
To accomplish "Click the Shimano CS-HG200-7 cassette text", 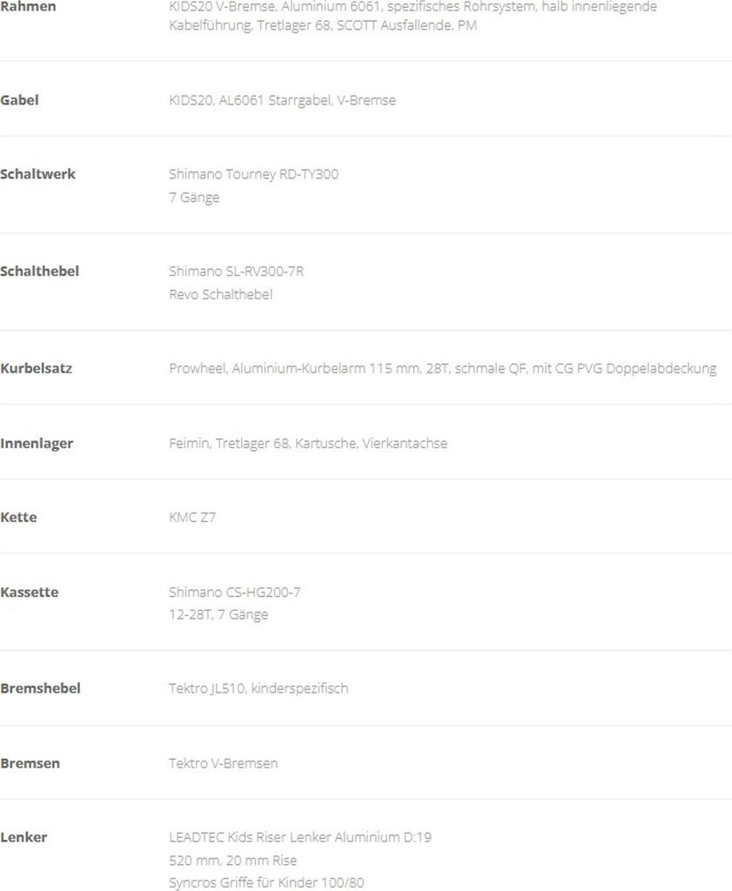I will (234, 592).
